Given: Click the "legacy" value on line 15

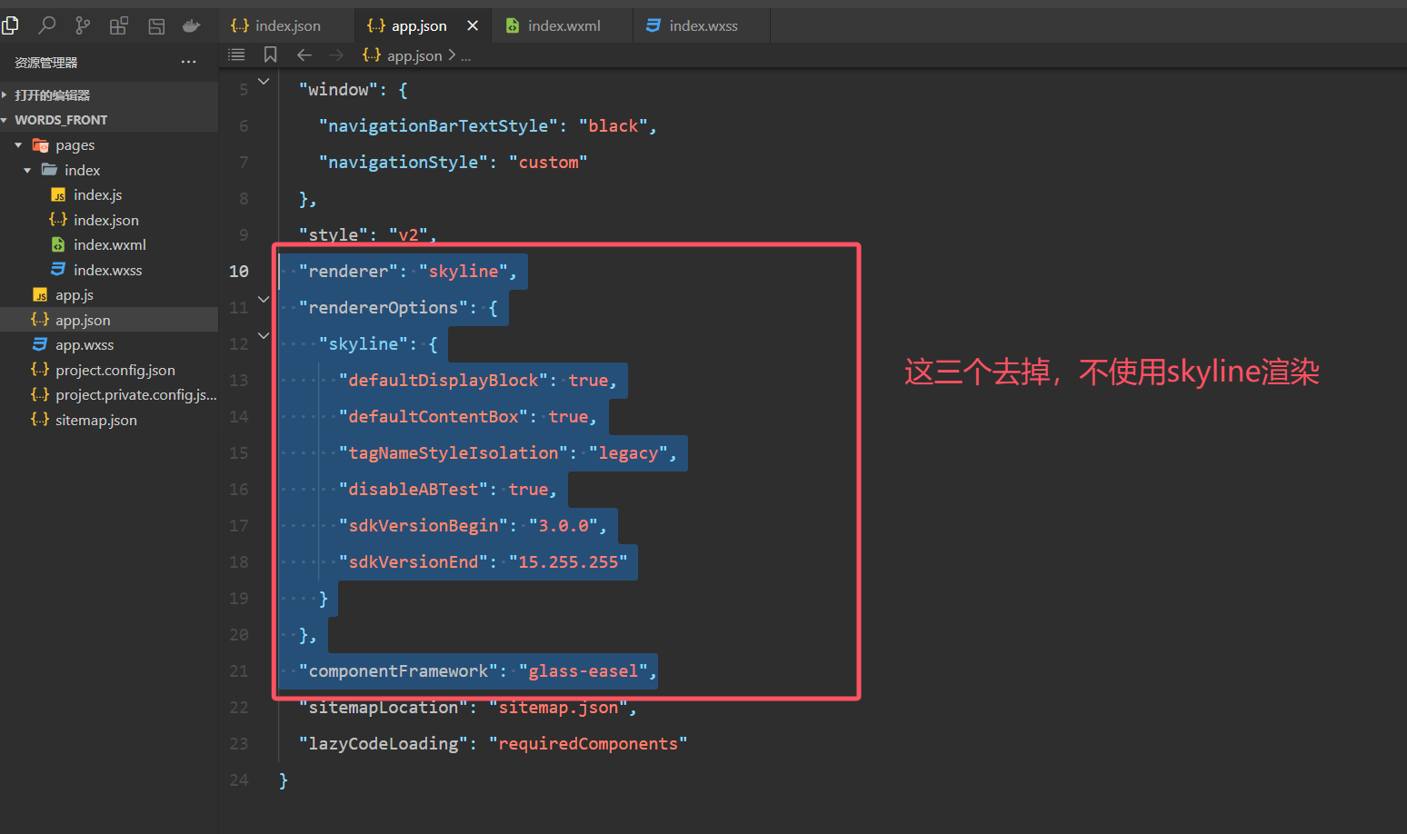Looking at the screenshot, I should tap(628, 453).
